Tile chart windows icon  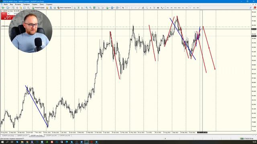(x=94, y=8)
